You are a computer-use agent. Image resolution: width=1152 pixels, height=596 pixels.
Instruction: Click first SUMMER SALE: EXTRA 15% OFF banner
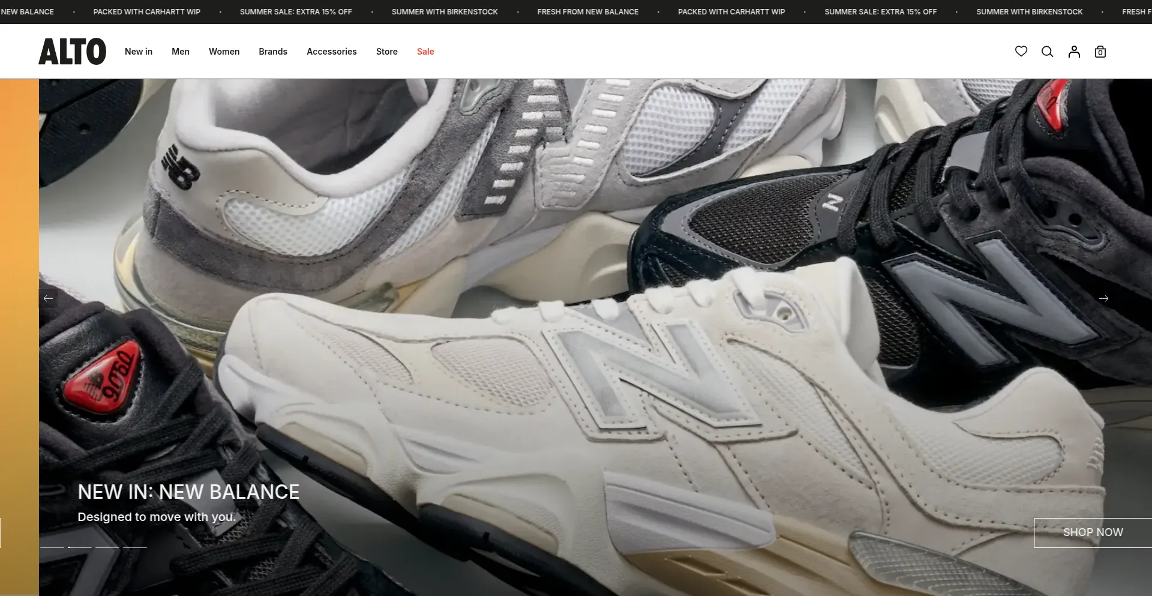296,11
